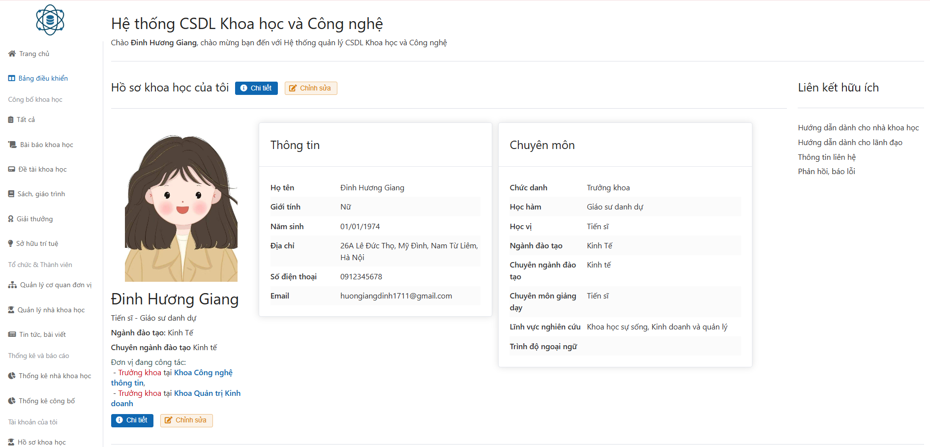The image size is (930, 447).
Task: Follow the Khoa Quản trị Kinh doanh link
Action: [206, 393]
